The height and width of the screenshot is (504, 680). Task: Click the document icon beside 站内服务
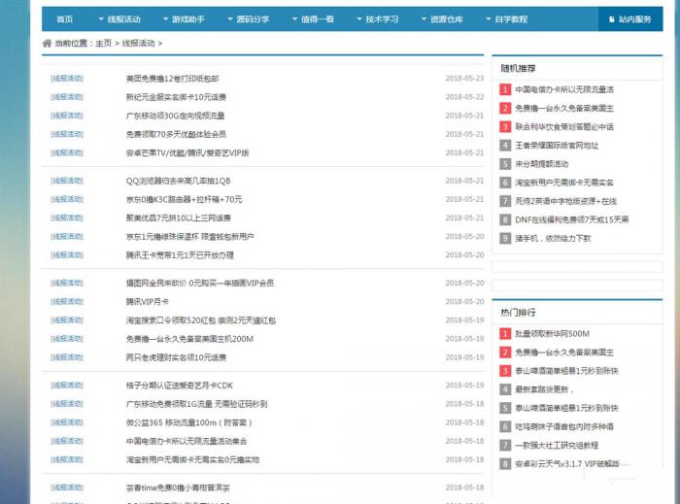[x=610, y=18]
